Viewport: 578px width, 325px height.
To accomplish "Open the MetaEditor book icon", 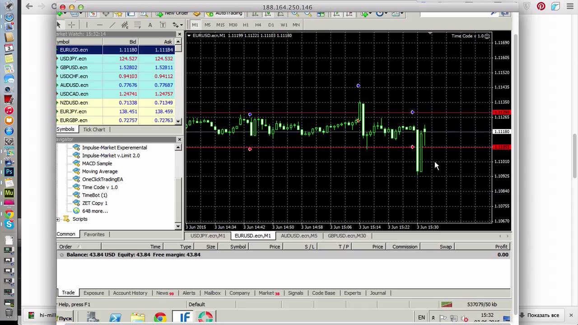I will point(197,14).
